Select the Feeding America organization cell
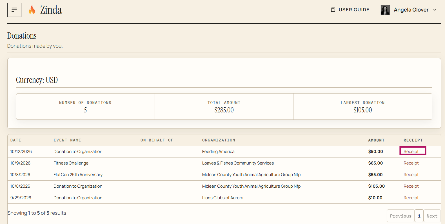Image resolution: width=445 pixels, height=224 pixels. (218, 152)
